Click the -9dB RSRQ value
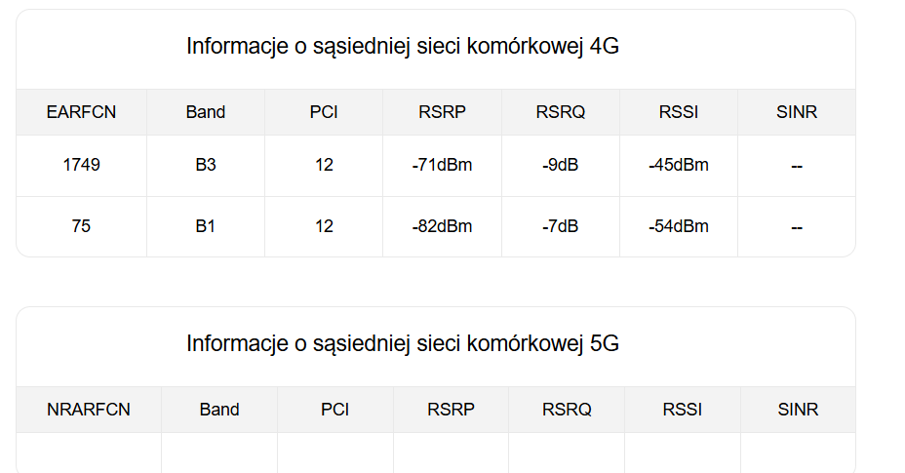The image size is (905, 473). tap(560, 165)
